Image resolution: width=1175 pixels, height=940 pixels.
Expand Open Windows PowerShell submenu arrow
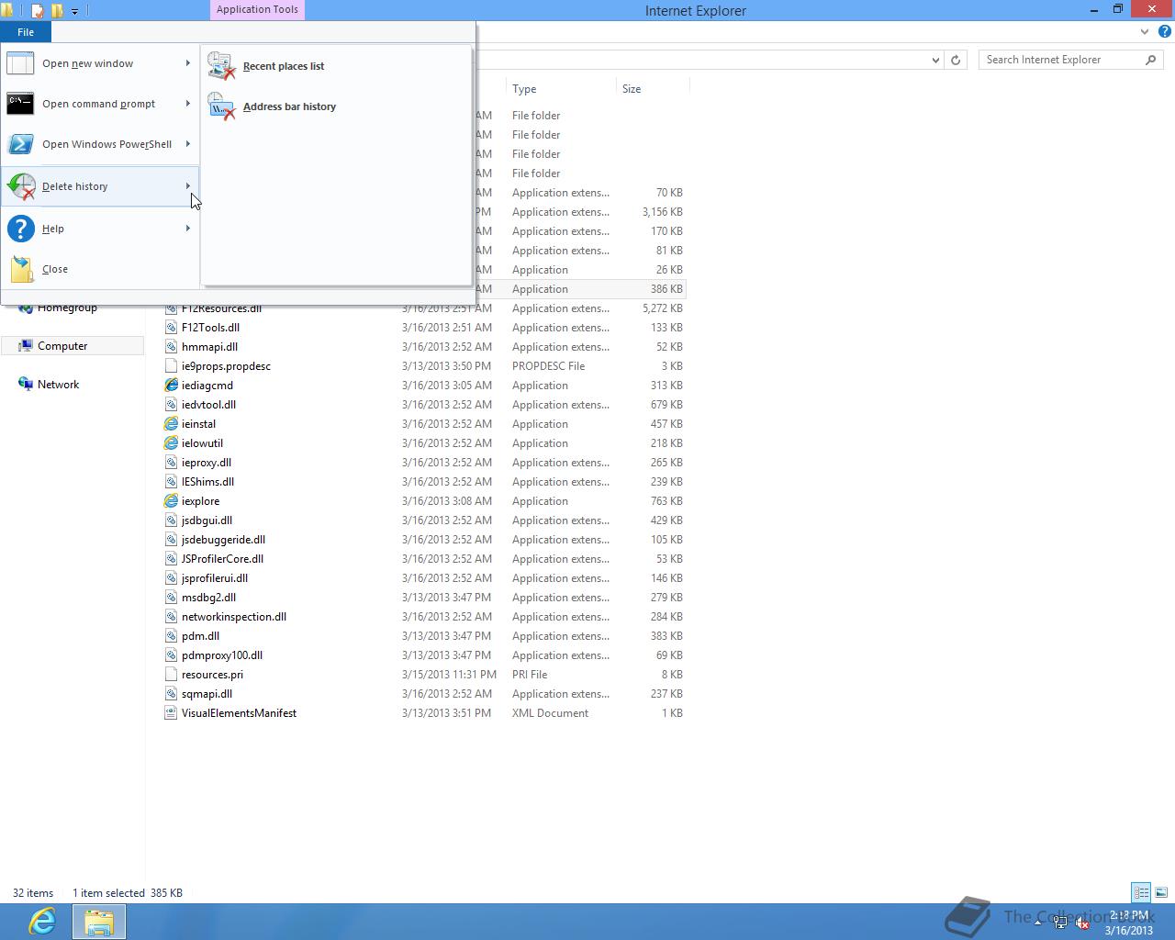[188, 144]
